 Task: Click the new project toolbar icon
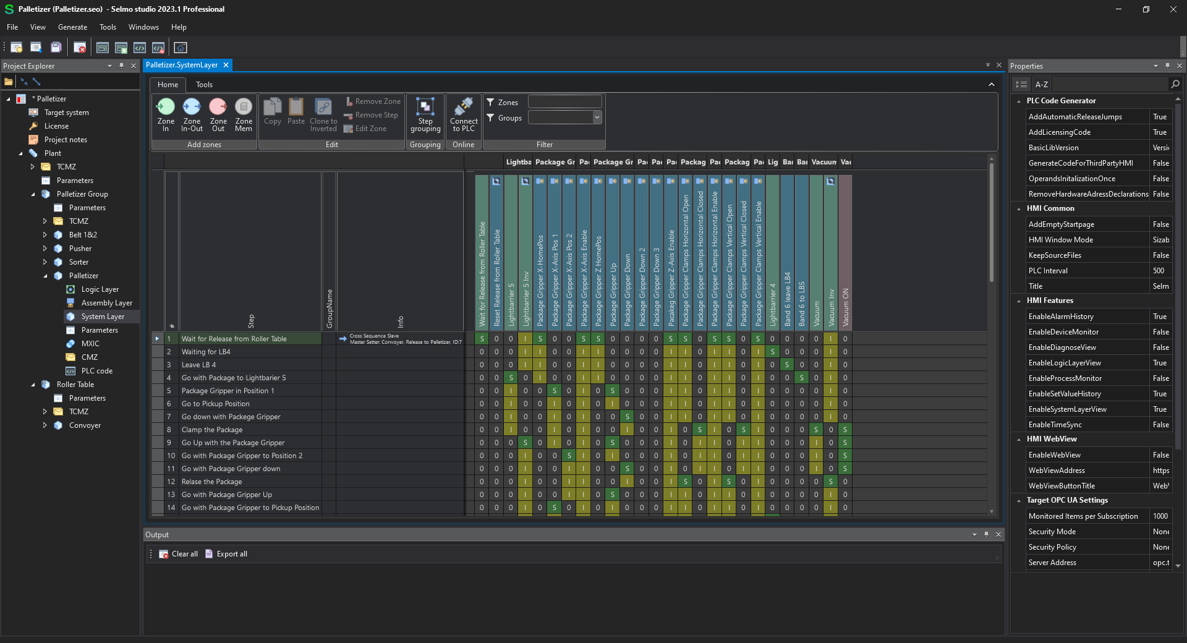[x=17, y=48]
